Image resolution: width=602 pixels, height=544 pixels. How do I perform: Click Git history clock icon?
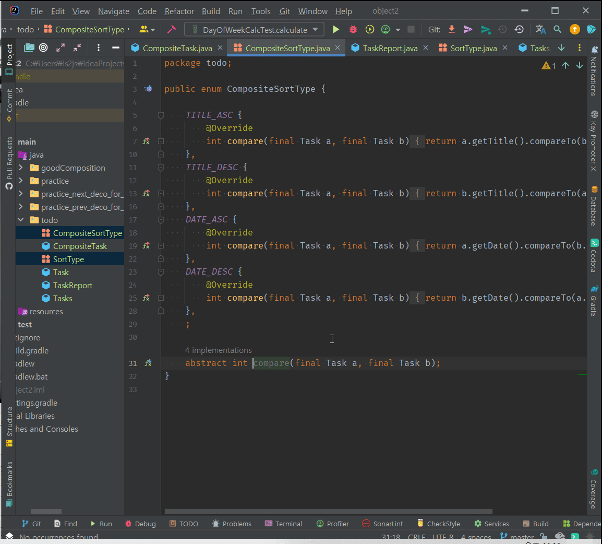502,30
